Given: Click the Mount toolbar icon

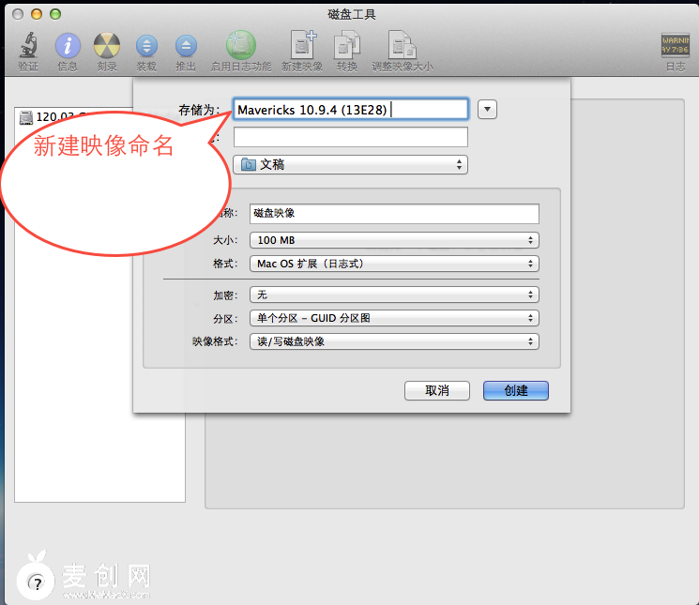Looking at the screenshot, I should click(146, 46).
